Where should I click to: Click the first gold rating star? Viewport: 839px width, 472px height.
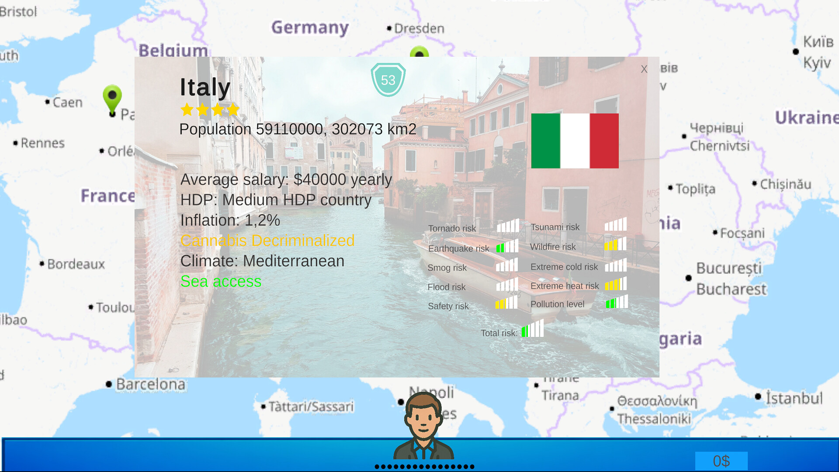tap(187, 110)
